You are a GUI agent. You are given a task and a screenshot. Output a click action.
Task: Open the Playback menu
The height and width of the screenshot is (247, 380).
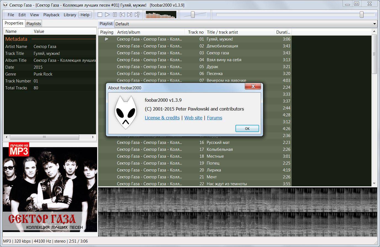click(x=51, y=15)
